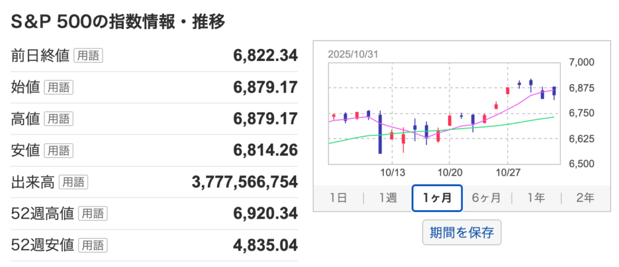Select the 1週 chart period tab
619x267 pixels.
click(387, 198)
